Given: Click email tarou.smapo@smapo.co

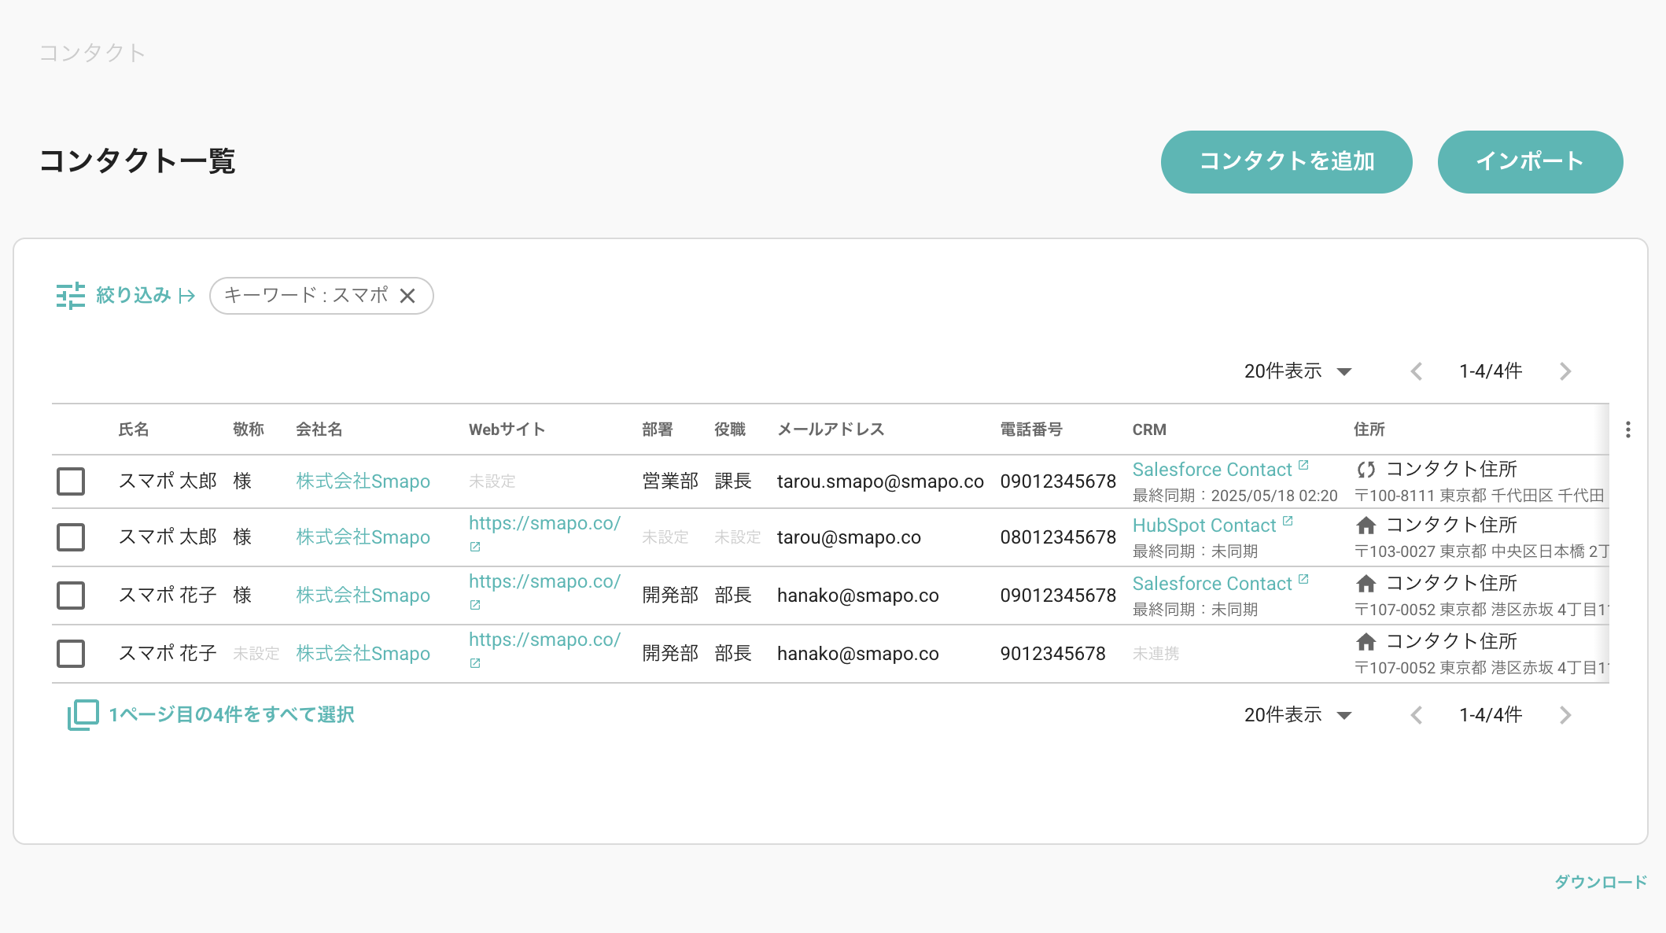Looking at the screenshot, I should pos(880,481).
